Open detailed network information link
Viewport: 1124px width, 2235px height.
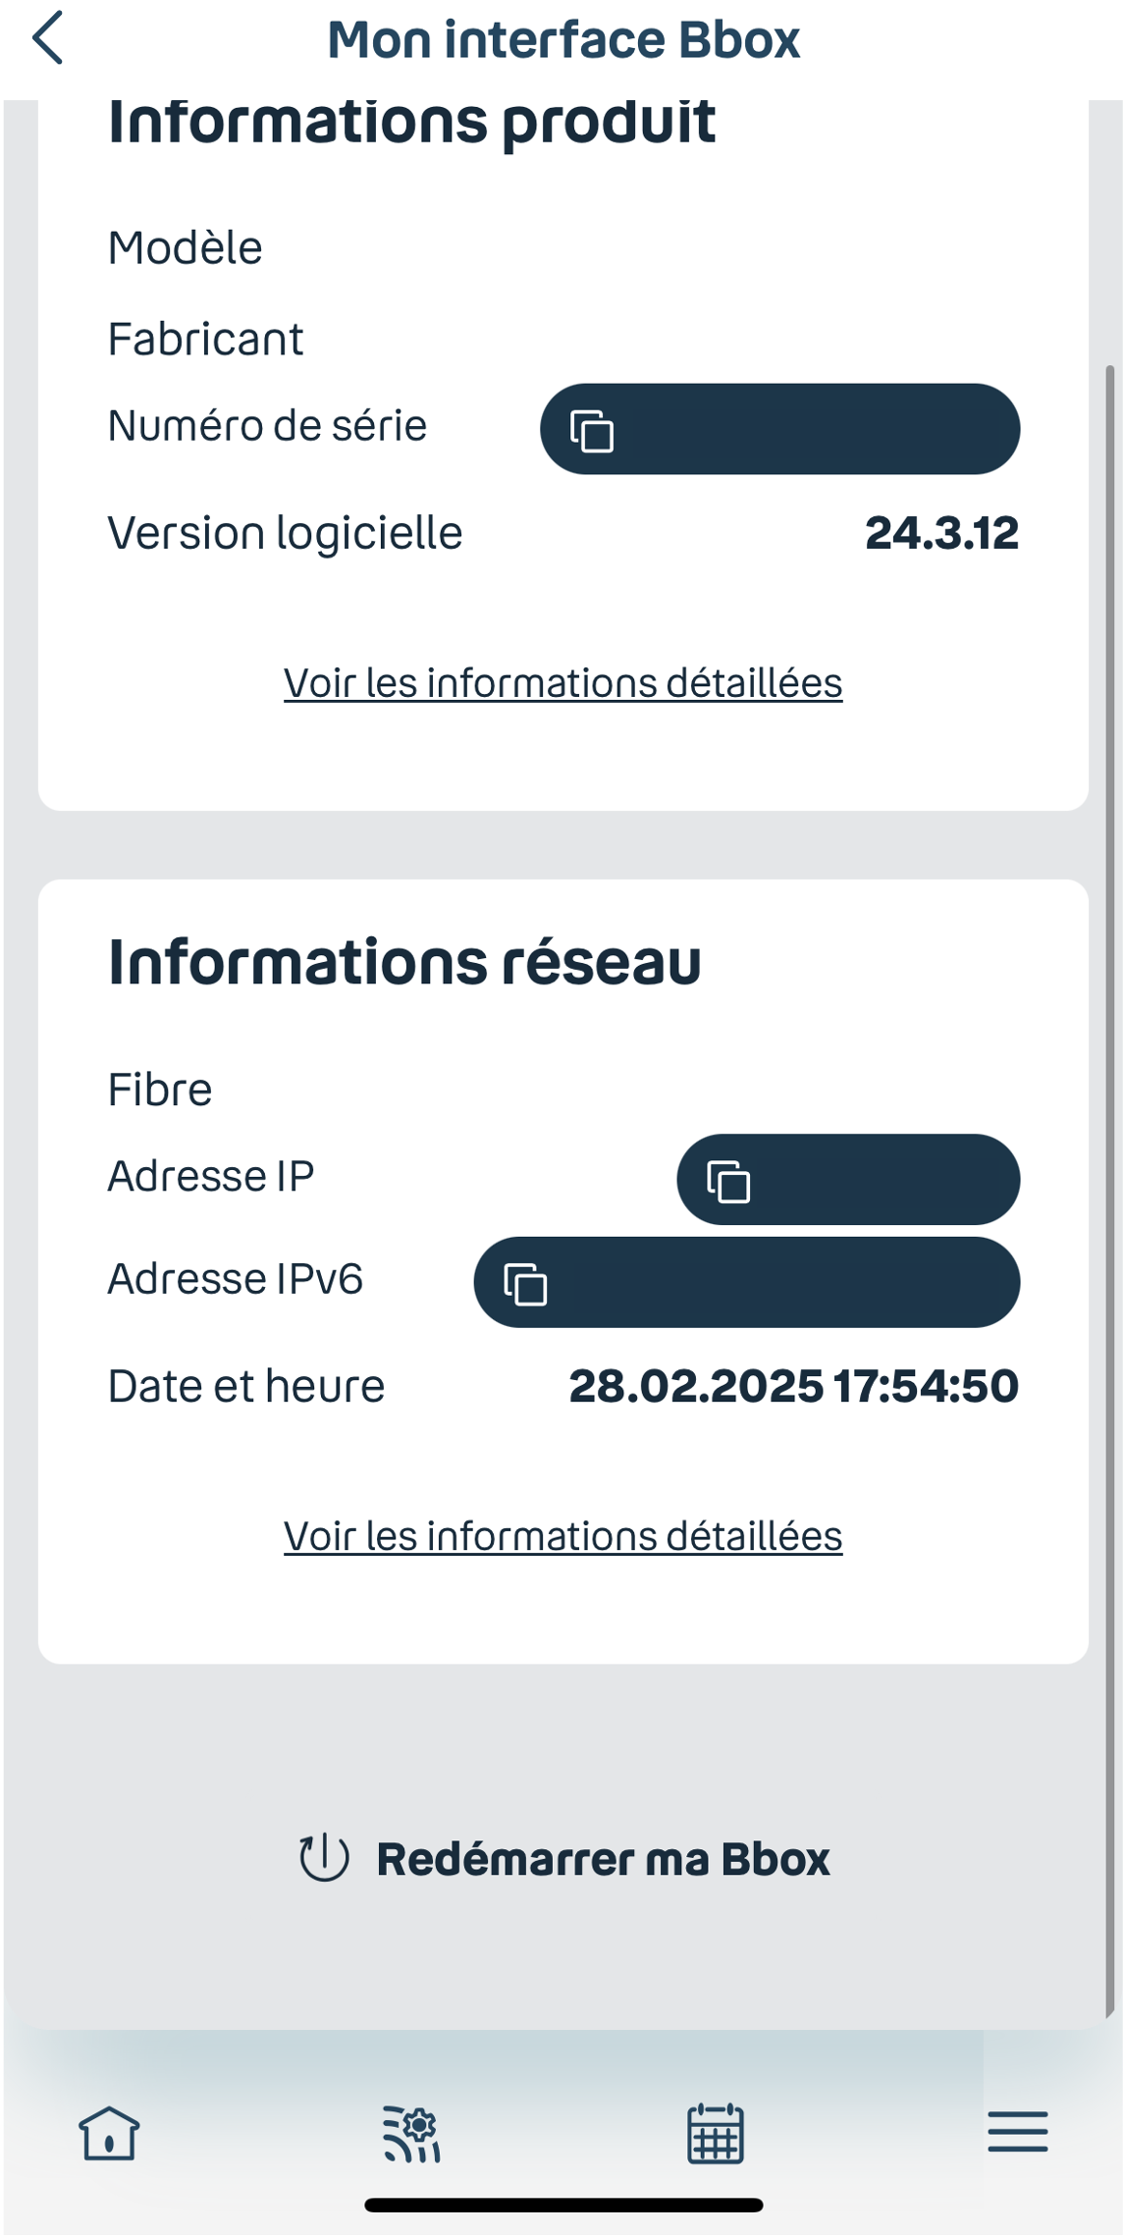[x=562, y=1536]
